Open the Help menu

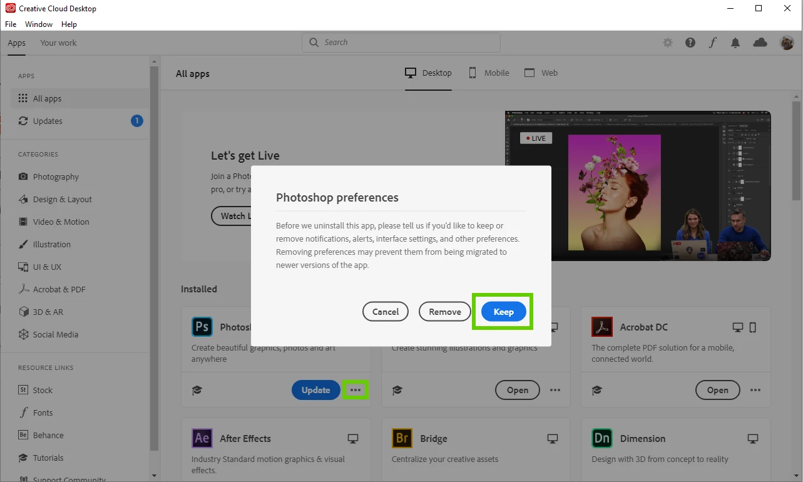point(69,24)
